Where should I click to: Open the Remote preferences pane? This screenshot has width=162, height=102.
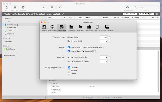(x=97, y=28)
